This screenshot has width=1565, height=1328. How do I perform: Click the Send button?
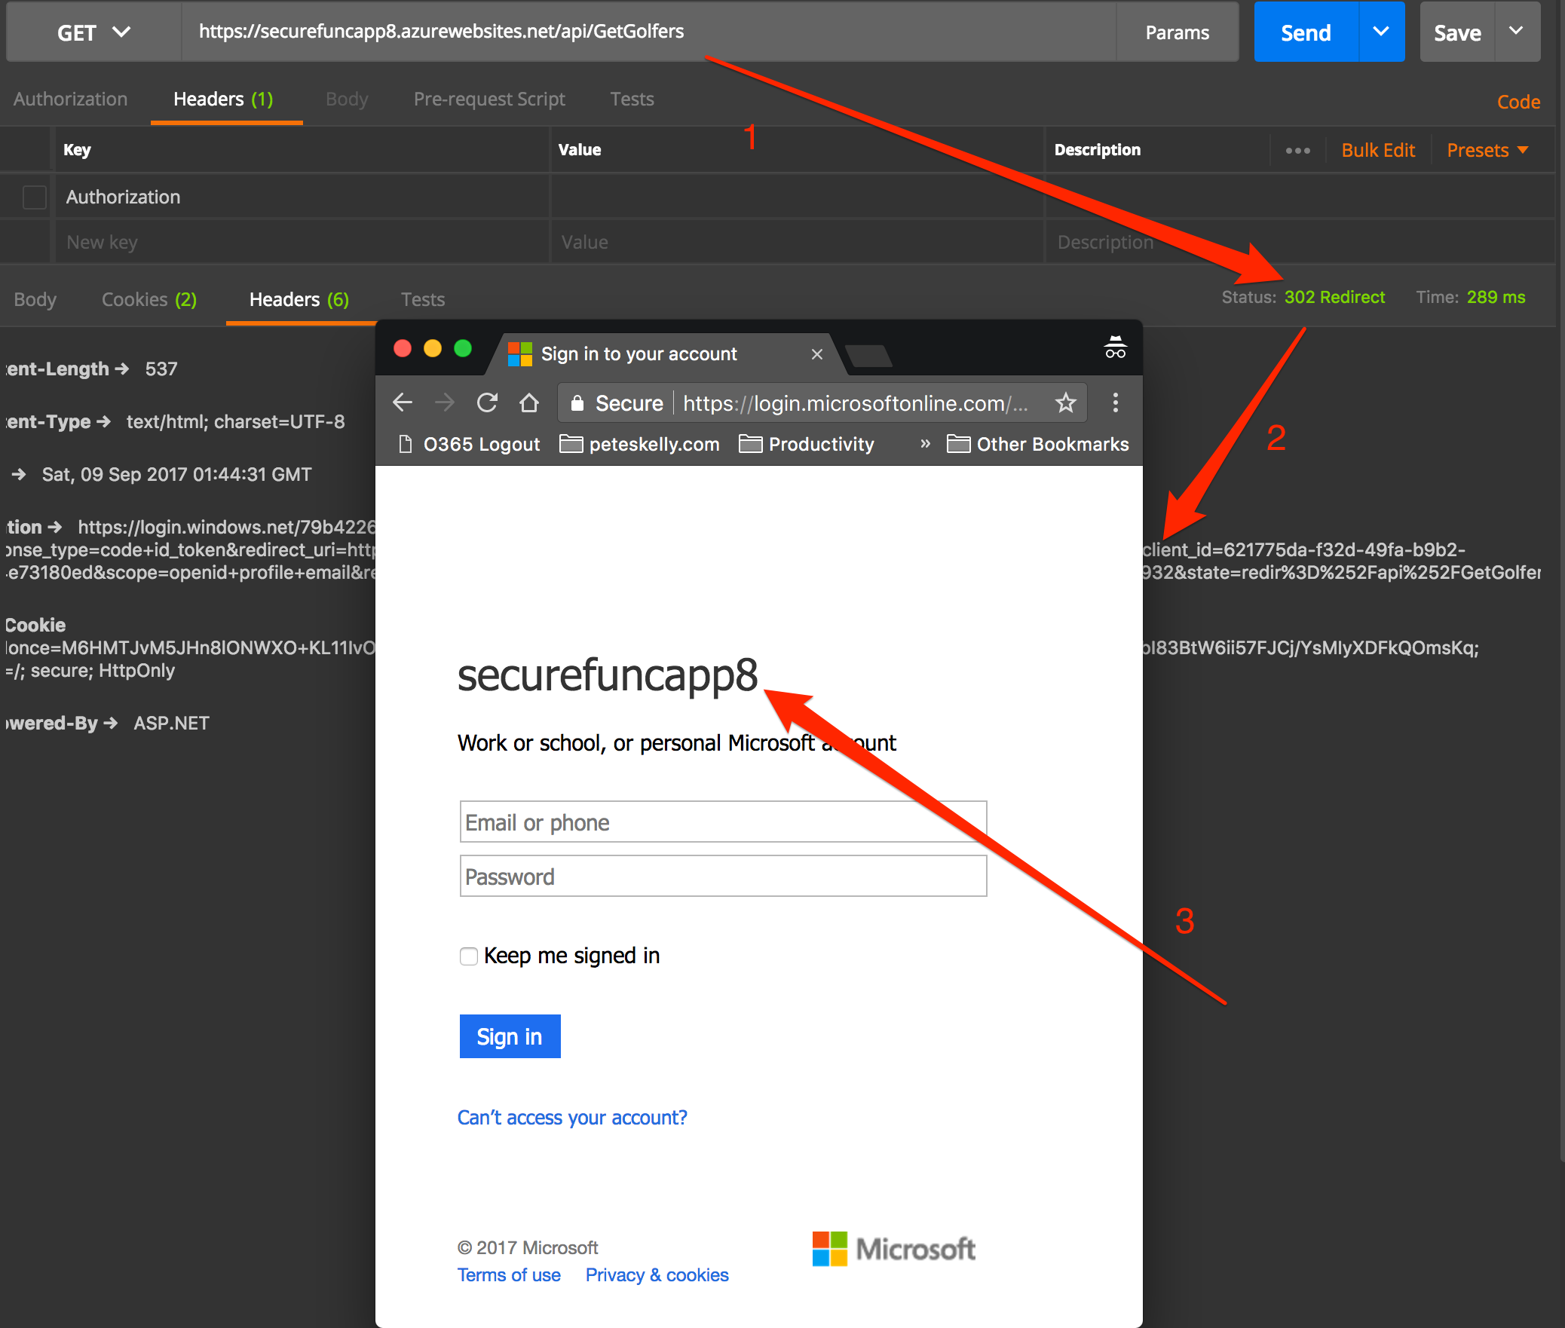[x=1305, y=32]
